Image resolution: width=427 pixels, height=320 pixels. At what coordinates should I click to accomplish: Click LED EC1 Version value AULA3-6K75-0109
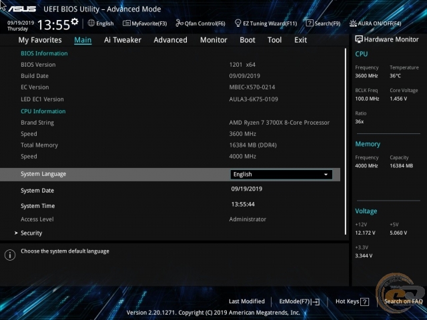click(254, 99)
